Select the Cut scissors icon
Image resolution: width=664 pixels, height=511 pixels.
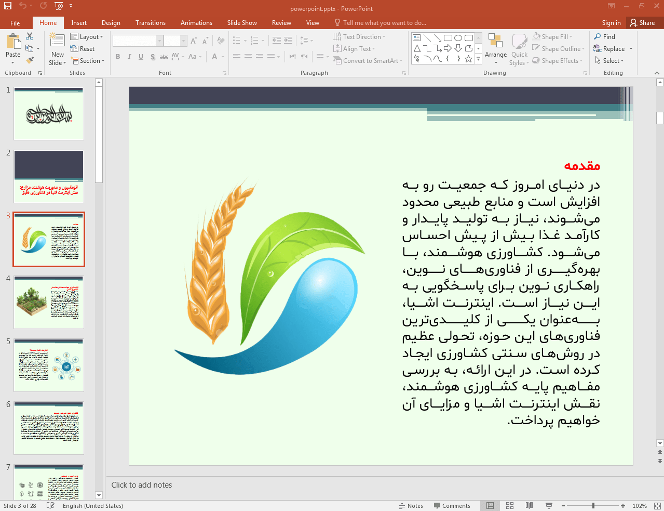[x=30, y=36]
